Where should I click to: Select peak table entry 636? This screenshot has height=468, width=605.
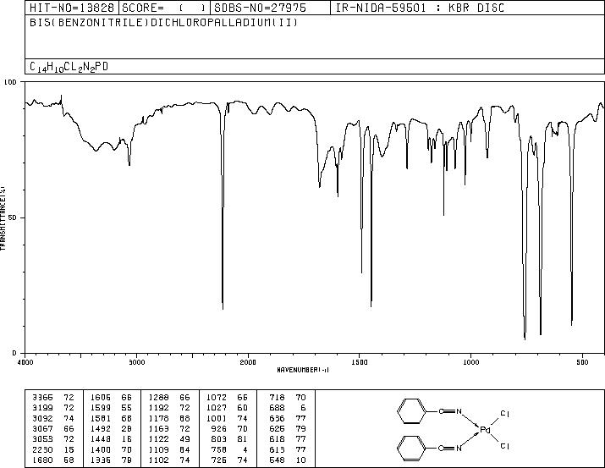288,418
